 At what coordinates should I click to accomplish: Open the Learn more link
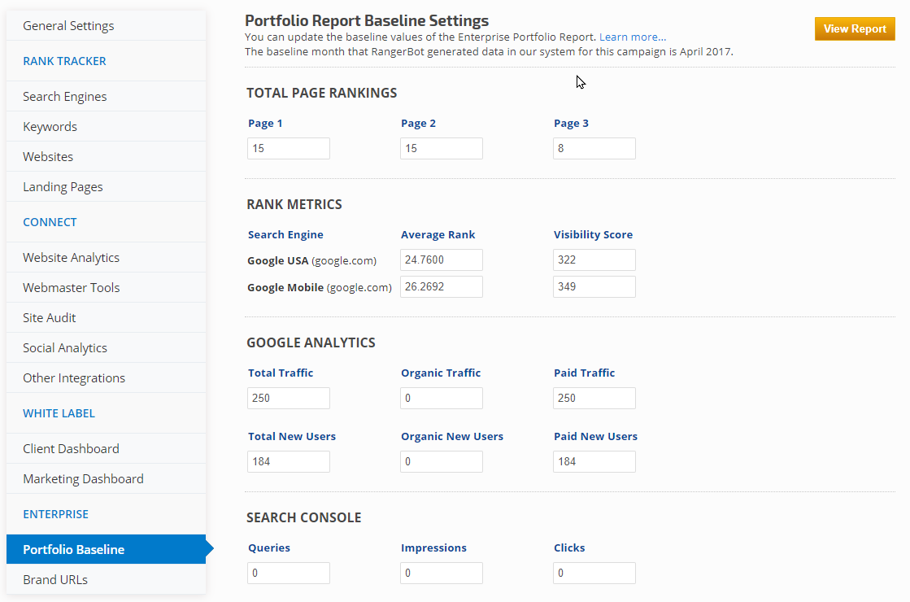click(632, 37)
